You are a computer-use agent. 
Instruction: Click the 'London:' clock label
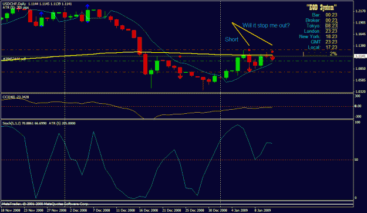312,31
